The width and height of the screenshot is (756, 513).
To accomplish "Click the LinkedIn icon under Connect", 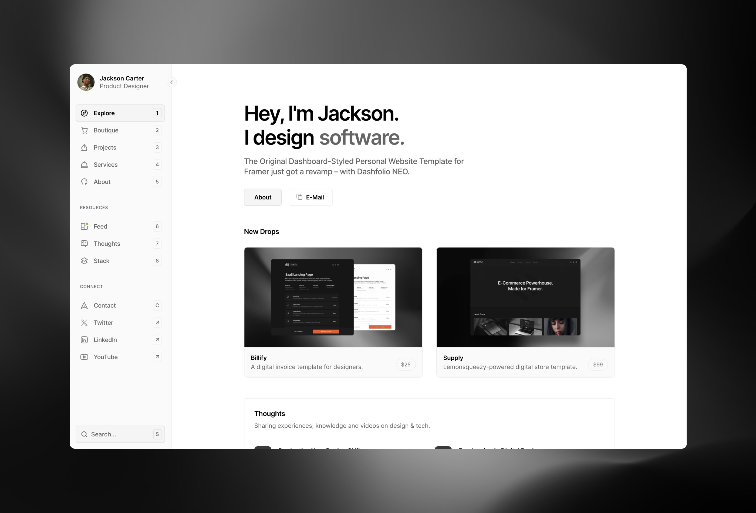I will (x=84, y=340).
